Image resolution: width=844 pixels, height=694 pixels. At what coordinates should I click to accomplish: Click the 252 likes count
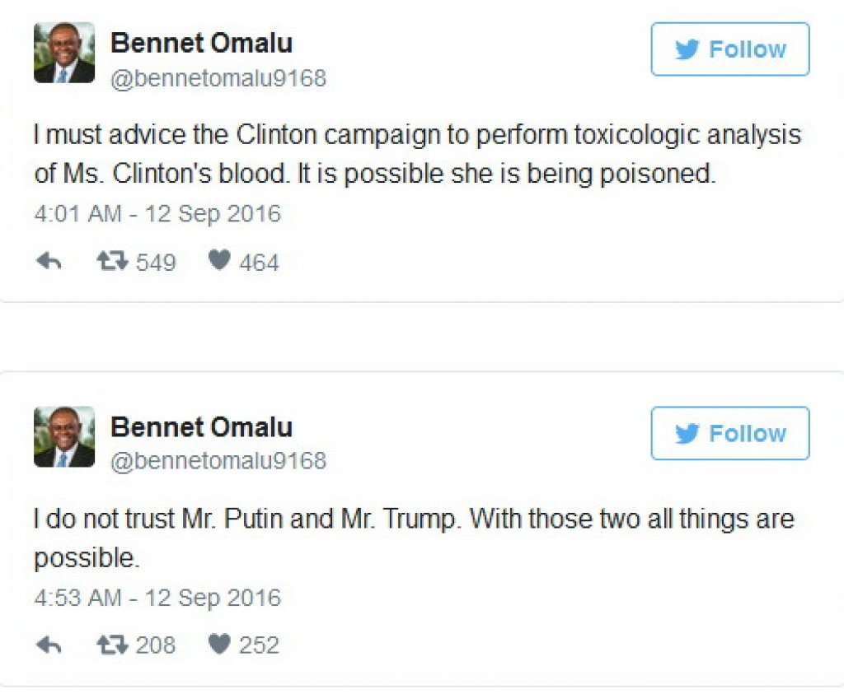click(x=259, y=645)
